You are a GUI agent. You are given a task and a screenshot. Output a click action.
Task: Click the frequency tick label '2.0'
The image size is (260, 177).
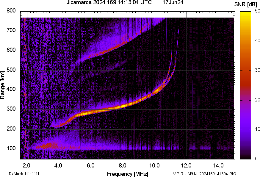[x=26, y=166]
